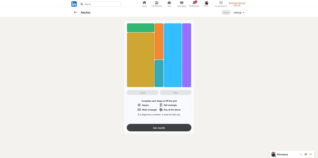Click the Wide rectangle legend icon

pos(139,110)
